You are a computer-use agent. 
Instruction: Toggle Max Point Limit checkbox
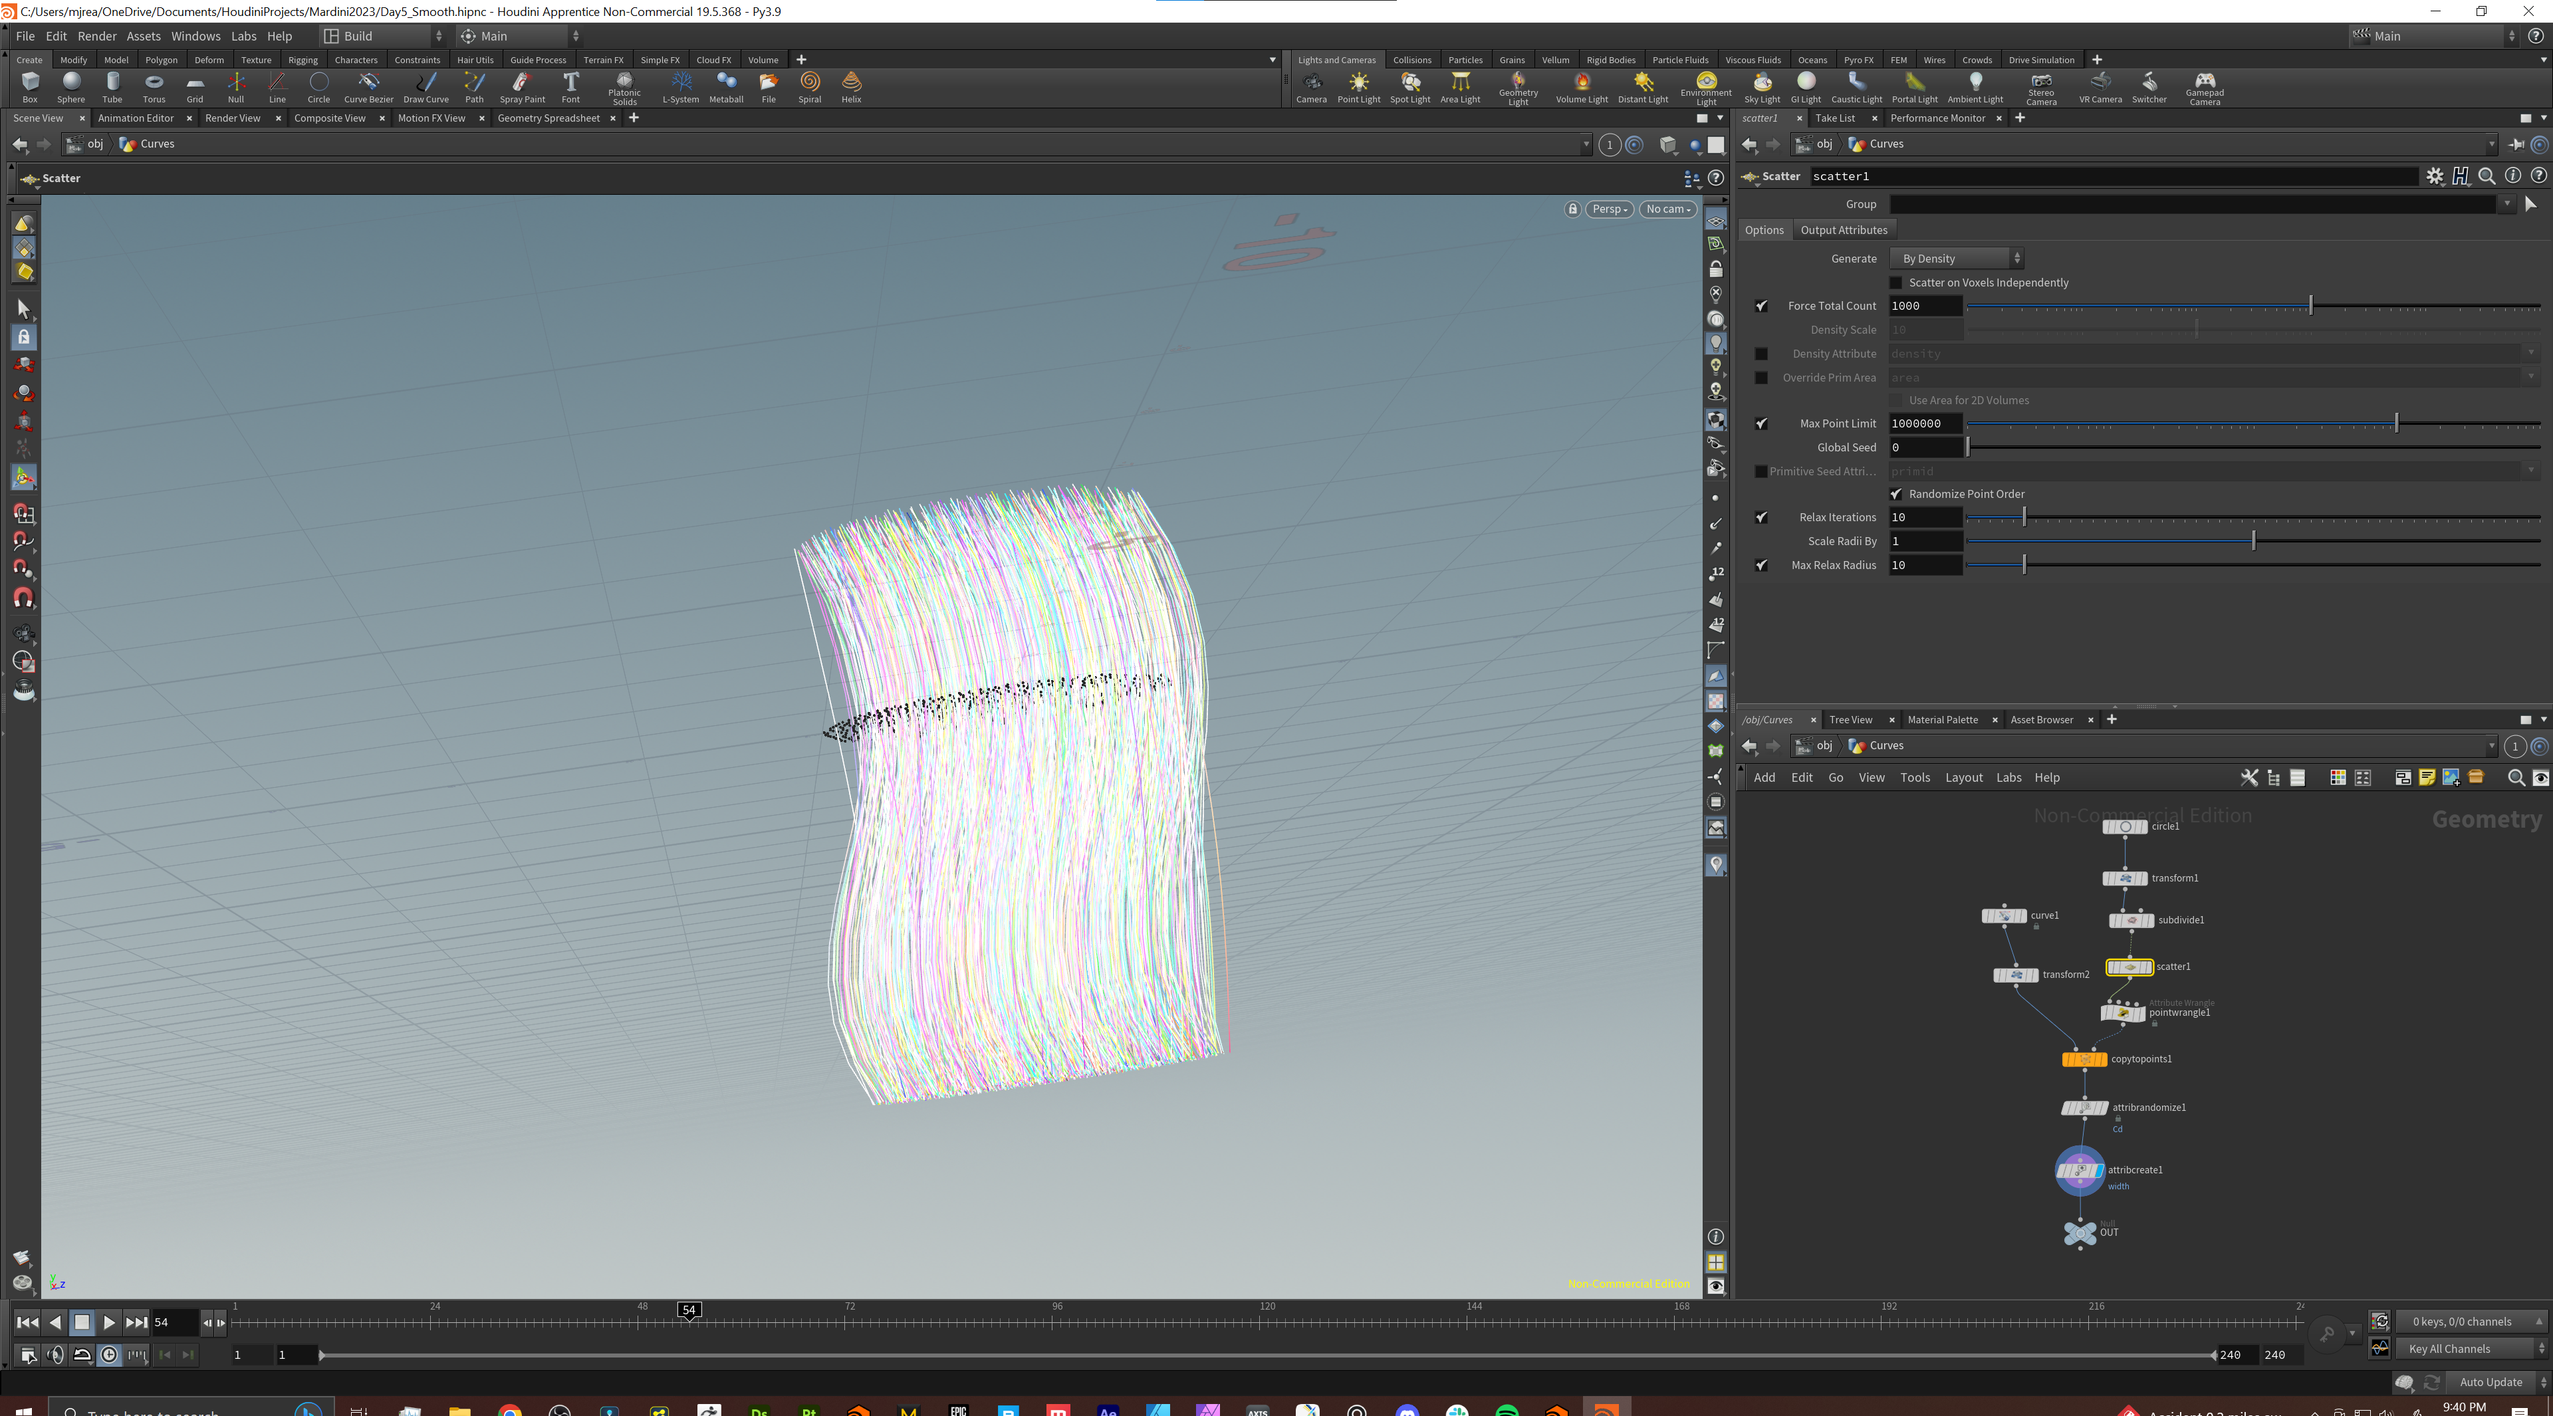click(x=1761, y=423)
